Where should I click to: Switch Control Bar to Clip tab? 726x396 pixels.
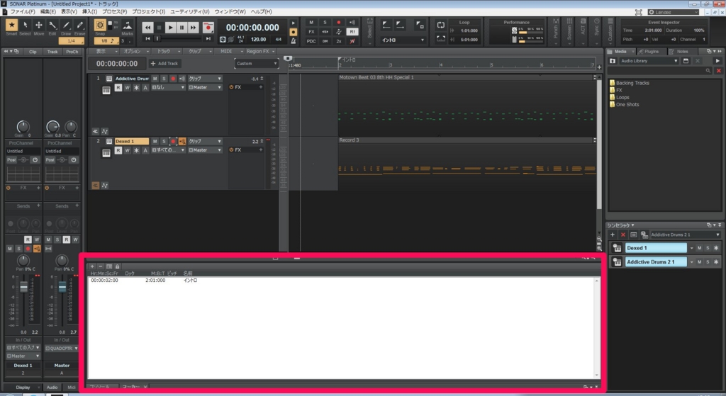tap(33, 51)
